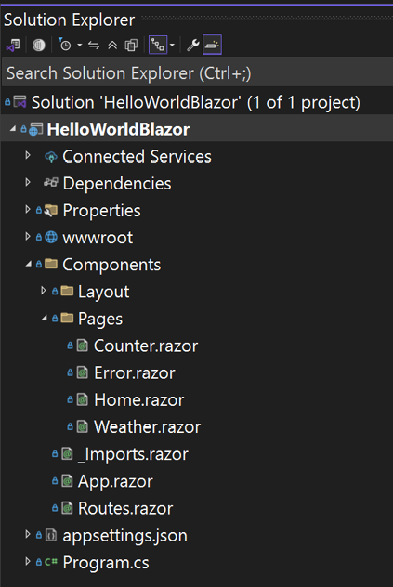393x587 pixels.
Task: Select appsettings.json
Action: pyautogui.click(x=124, y=536)
